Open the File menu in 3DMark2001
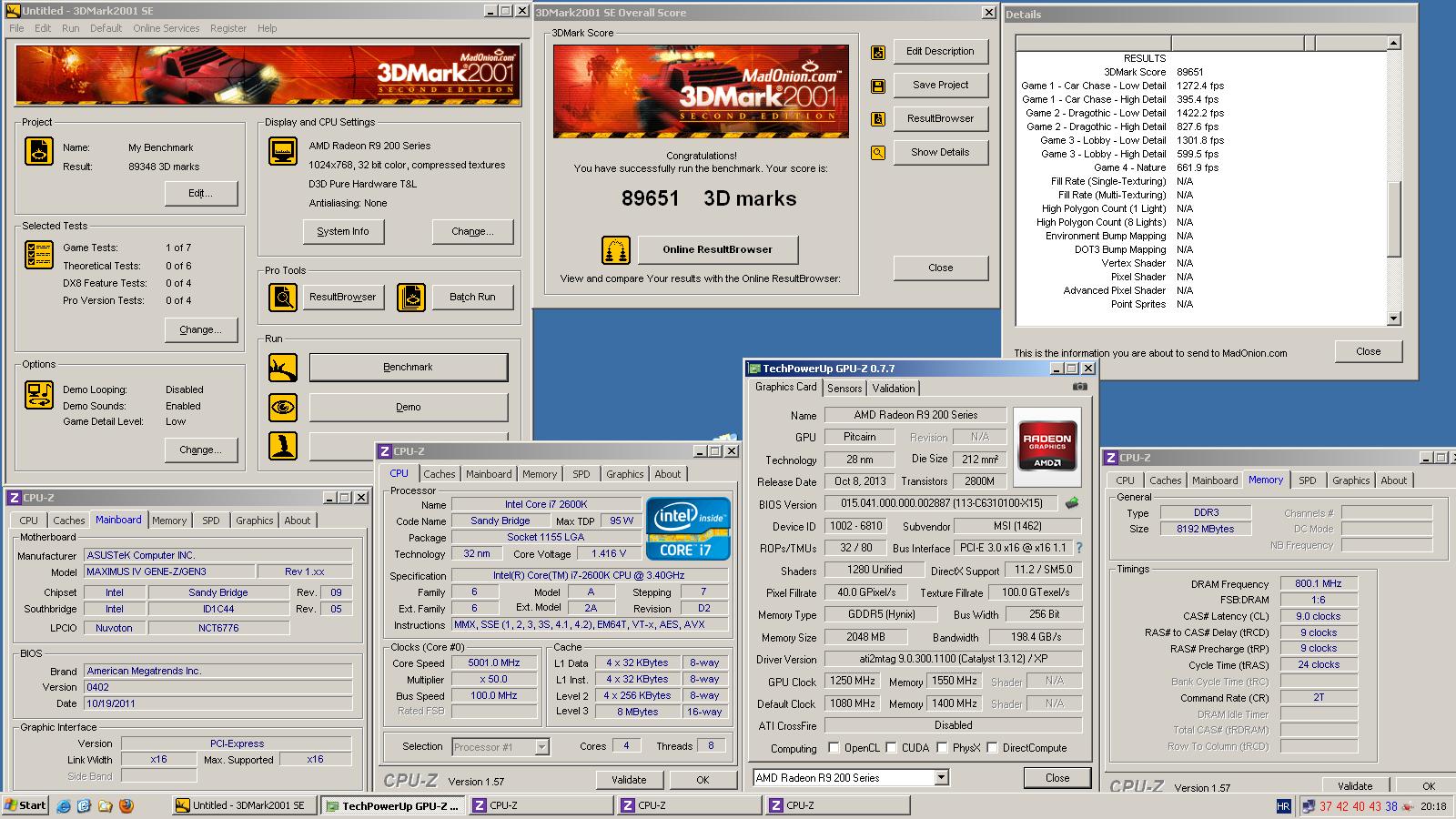The image size is (1456, 819). click(x=16, y=28)
